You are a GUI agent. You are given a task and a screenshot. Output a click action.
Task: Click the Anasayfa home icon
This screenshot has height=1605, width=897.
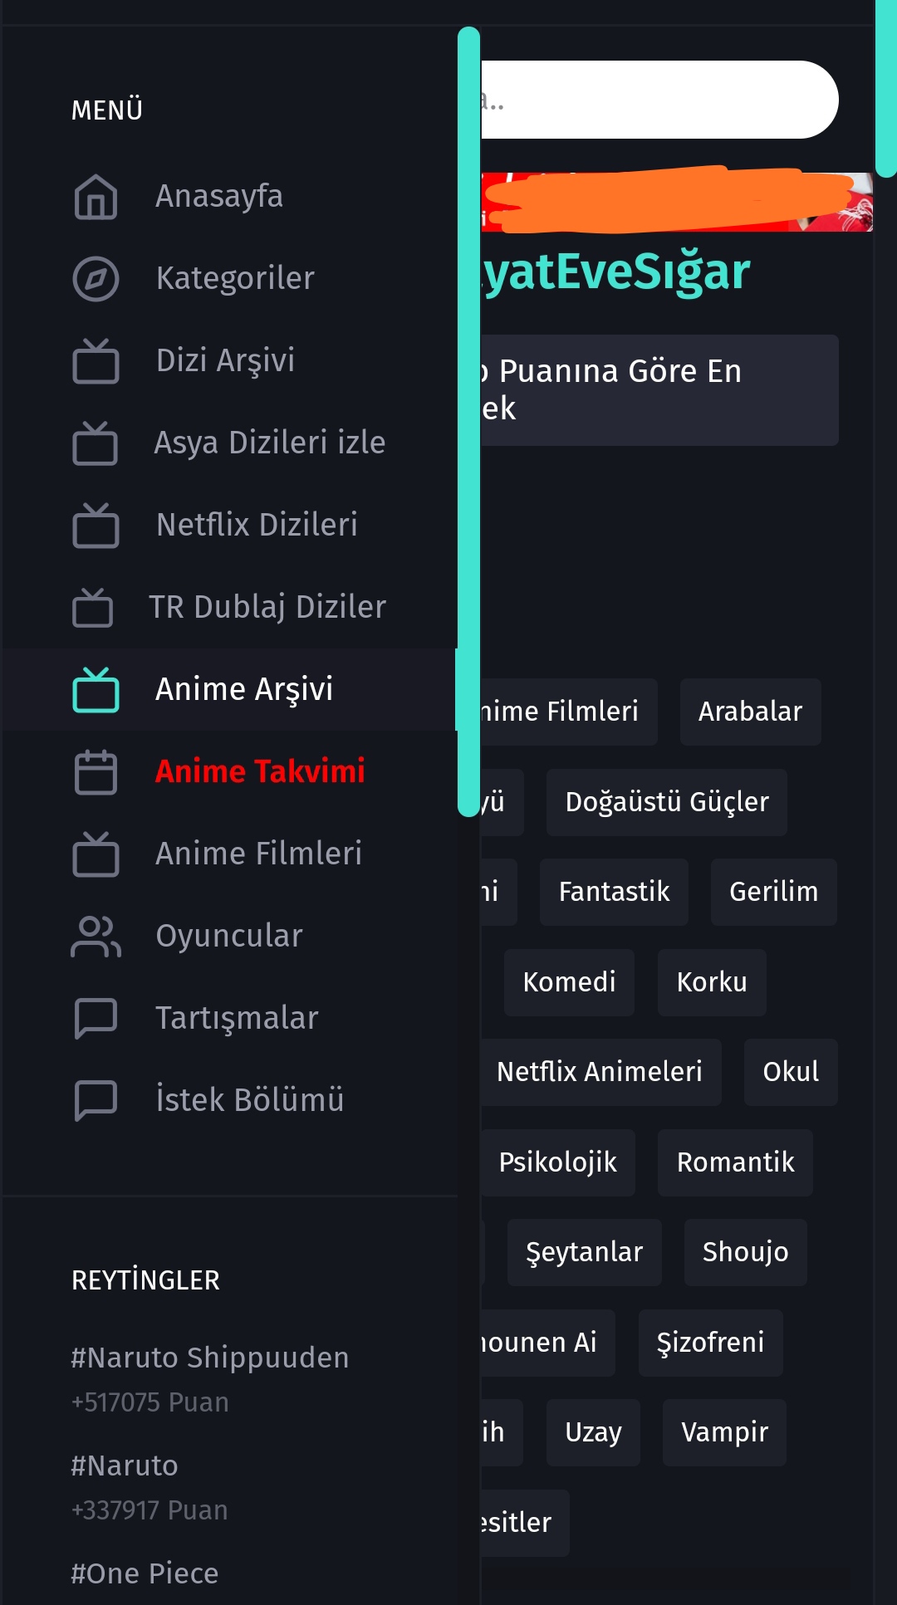[x=96, y=197]
